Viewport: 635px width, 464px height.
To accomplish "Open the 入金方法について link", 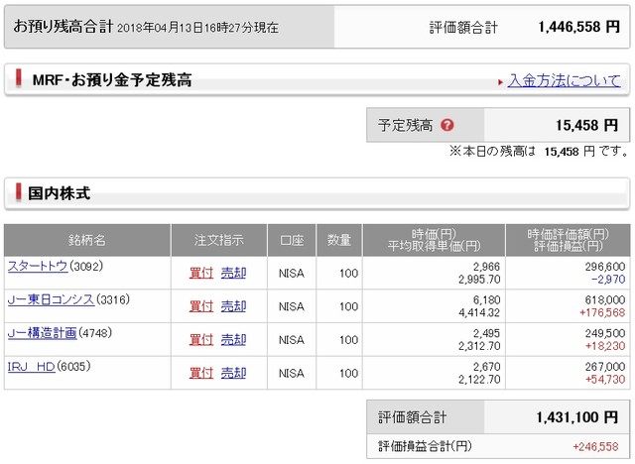I will pyautogui.click(x=564, y=81).
